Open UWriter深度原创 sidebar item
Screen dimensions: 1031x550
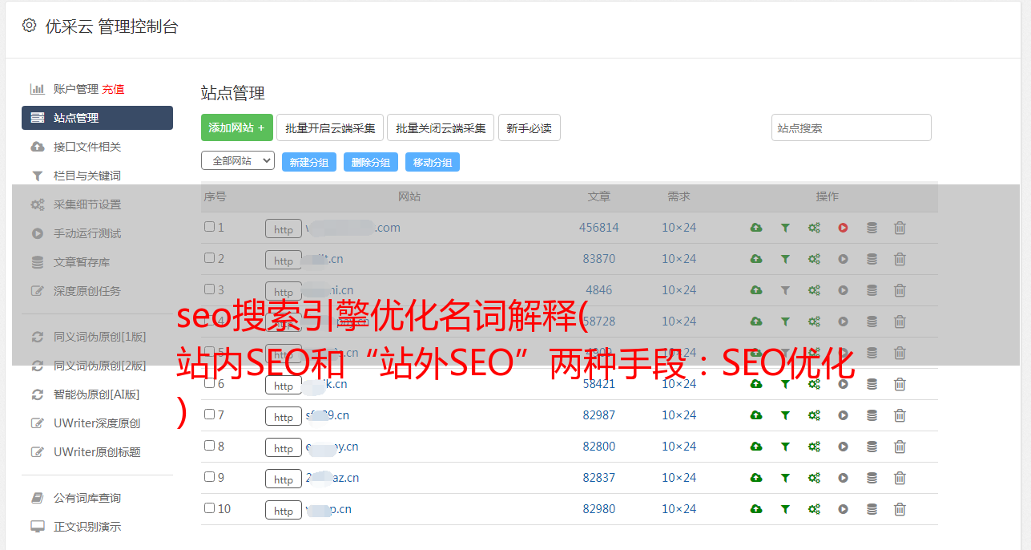click(97, 423)
